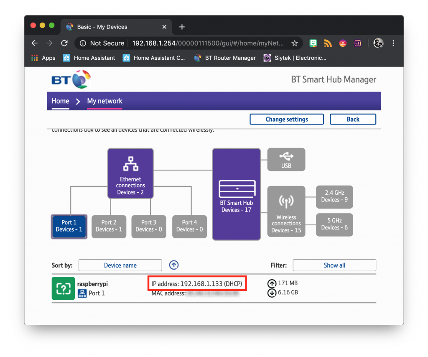Select Port 1 Devices - 1
Image resolution: width=428 pixels, height=357 pixels.
pyautogui.click(x=69, y=227)
